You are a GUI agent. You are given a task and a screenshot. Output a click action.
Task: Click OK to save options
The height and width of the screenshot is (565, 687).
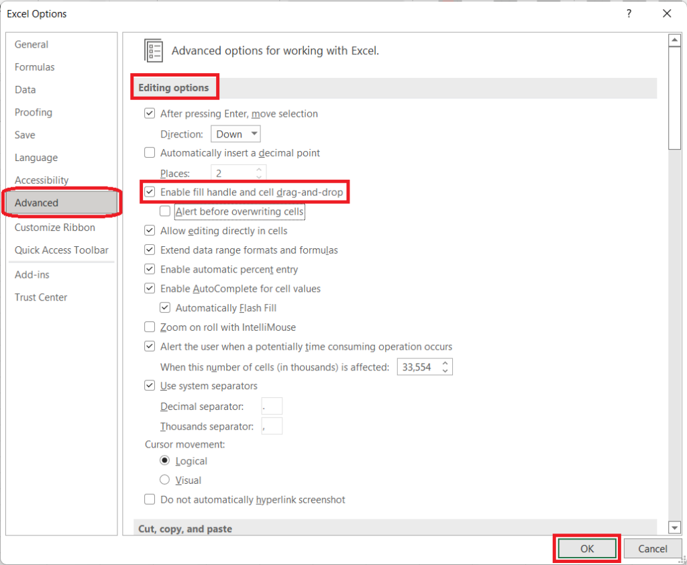click(x=586, y=548)
